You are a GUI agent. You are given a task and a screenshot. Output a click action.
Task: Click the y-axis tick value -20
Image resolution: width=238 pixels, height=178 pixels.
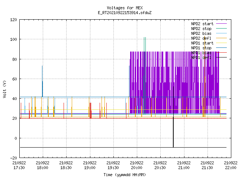(x=14, y=158)
